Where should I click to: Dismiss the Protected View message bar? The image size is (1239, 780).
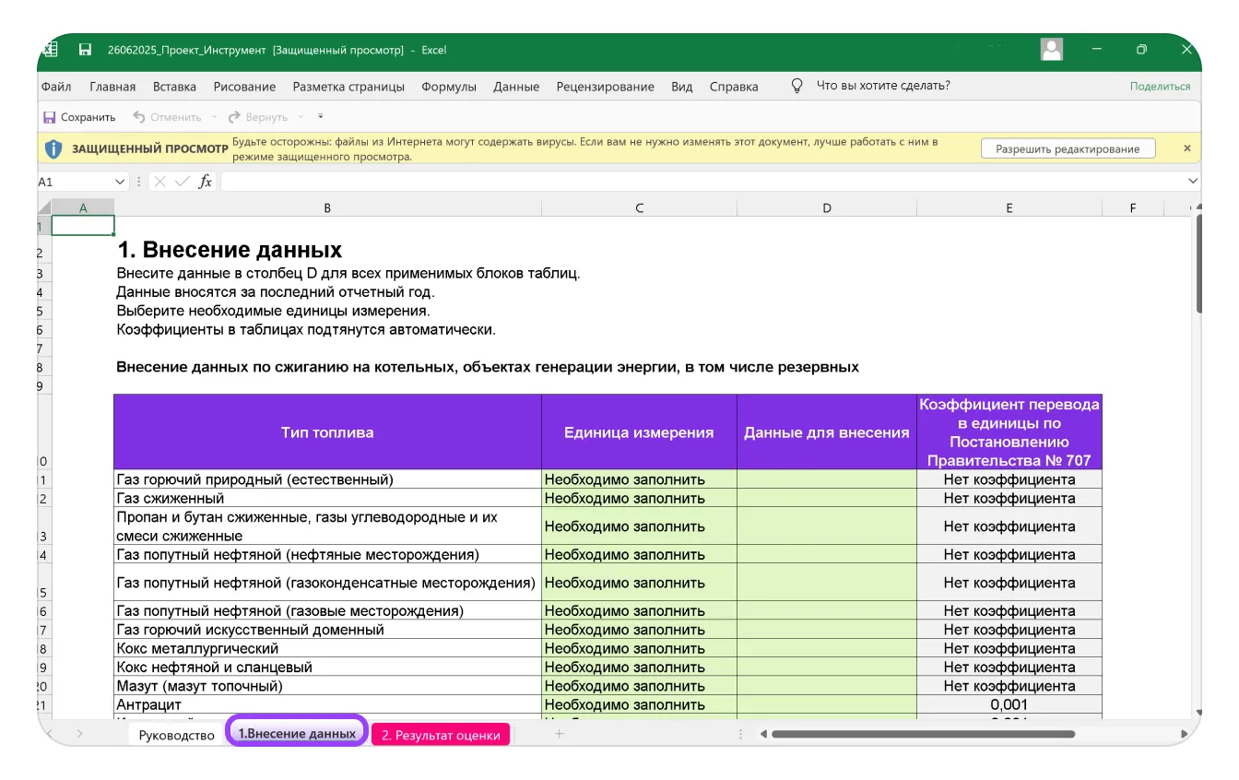[1187, 148]
